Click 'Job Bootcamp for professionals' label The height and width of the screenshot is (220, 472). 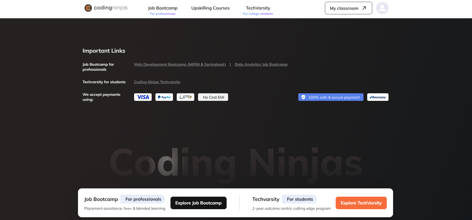tap(98, 67)
